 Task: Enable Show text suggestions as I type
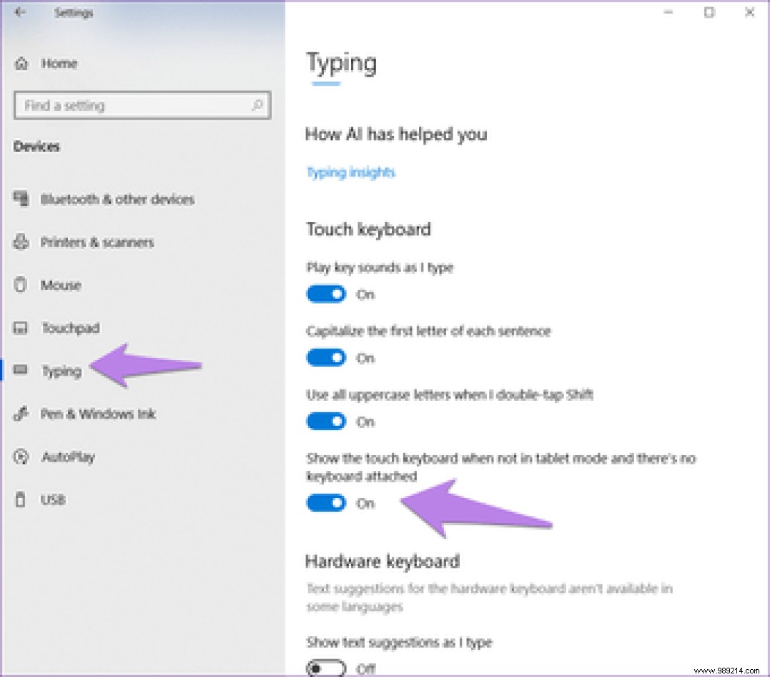(x=326, y=668)
